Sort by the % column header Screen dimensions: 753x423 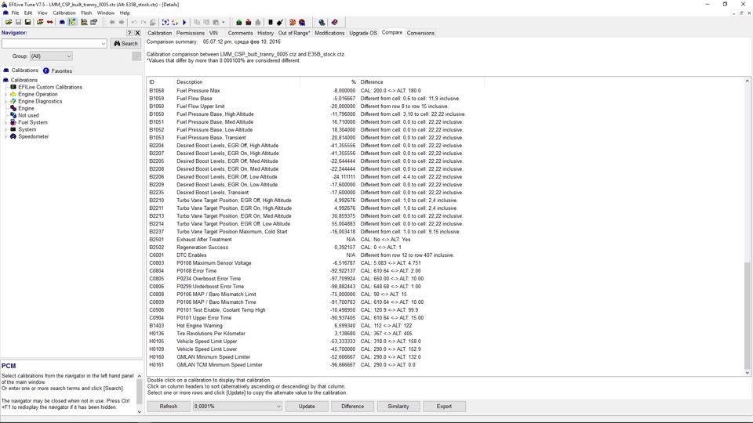329,82
